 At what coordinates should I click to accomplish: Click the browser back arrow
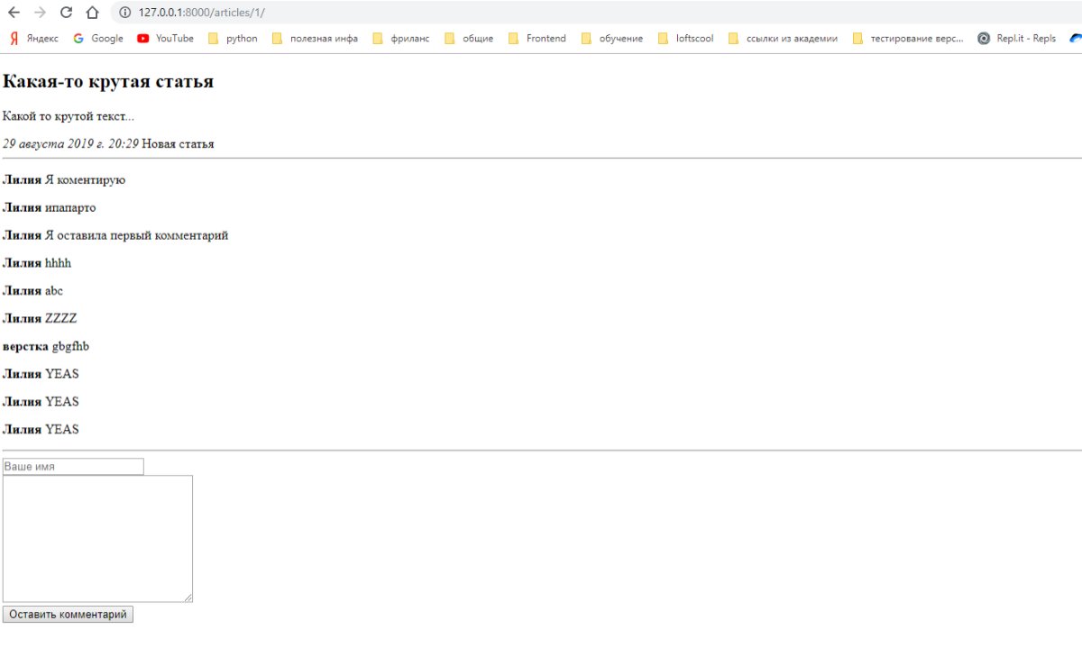tap(14, 13)
